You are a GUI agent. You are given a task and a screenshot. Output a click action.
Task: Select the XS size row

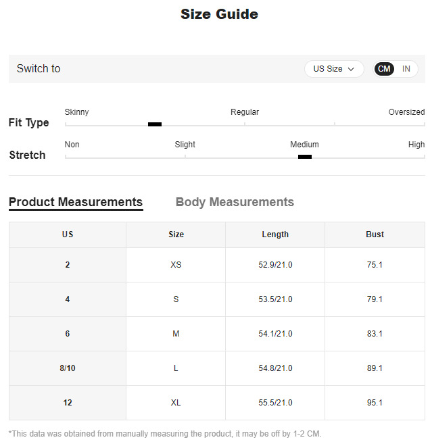pyautogui.click(x=176, y=265)
